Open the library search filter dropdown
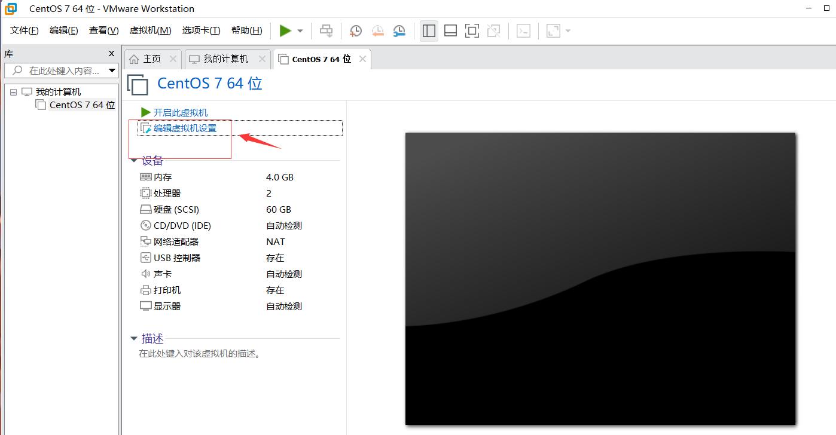 [x=111, y=71]
